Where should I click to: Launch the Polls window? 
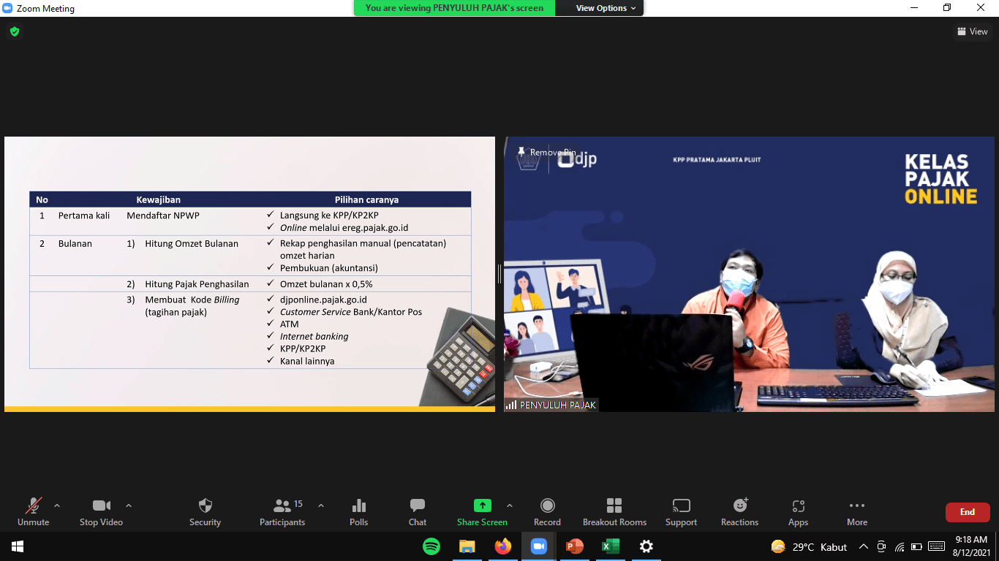pos(358,511)
